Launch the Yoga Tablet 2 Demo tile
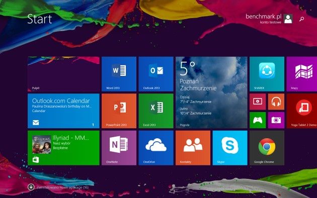Viewport: 317px width, 198px height. pos(301,111)
